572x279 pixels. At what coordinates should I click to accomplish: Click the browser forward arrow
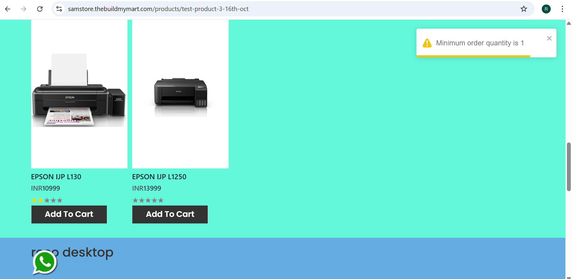pos(24,9)
